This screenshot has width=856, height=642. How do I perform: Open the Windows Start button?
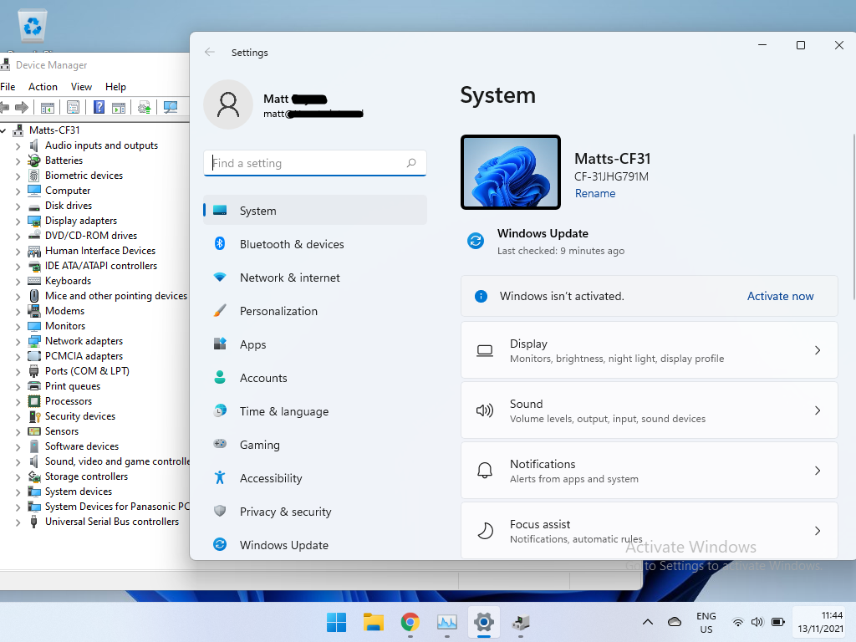tap(336, 622)
